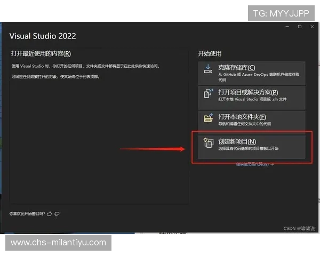Minimize the Visual Studio start window

(x=287, y=26)
